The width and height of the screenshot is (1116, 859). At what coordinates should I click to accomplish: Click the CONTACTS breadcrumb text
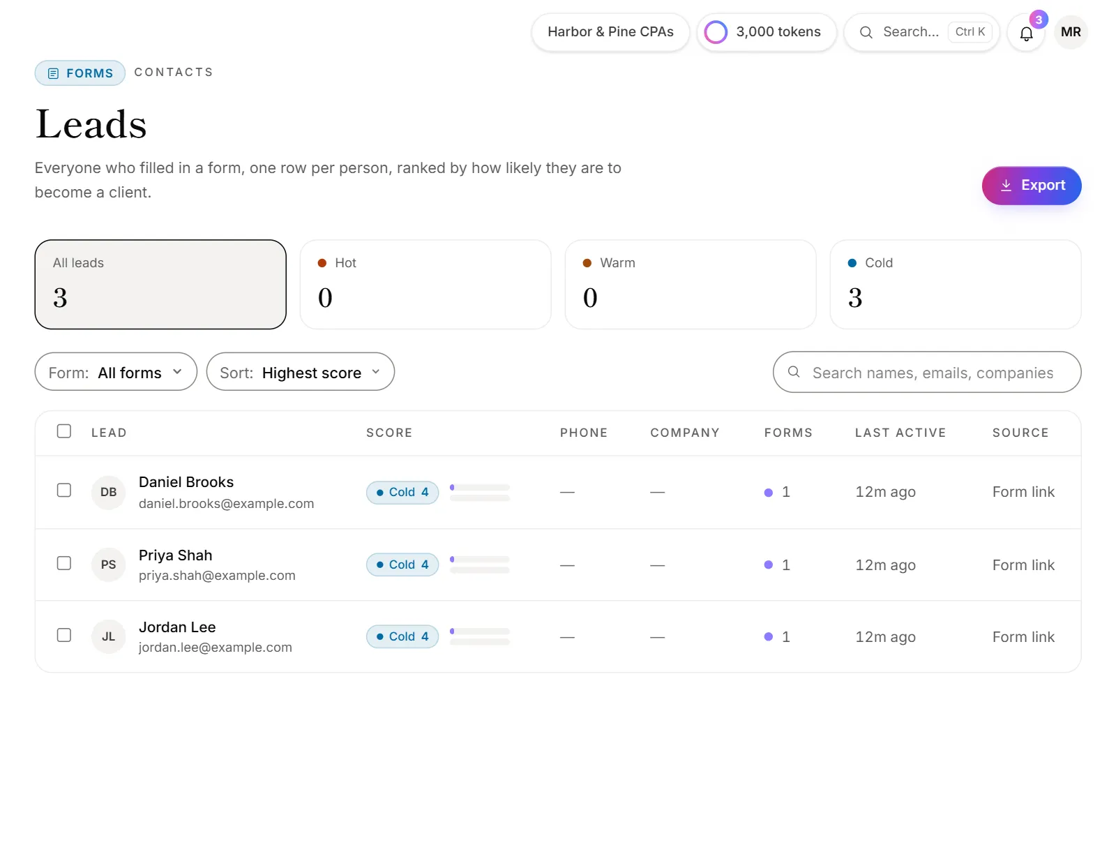point(174,73)
